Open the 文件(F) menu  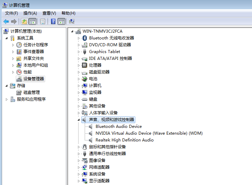click(12, 13)
